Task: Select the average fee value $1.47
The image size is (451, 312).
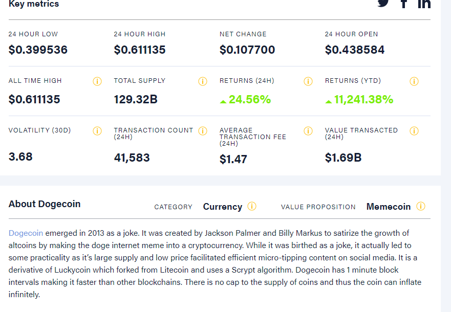Action: pos(233,159)
